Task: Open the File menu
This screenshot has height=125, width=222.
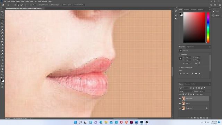Action: pyautogui.click(x=5, y=1)
